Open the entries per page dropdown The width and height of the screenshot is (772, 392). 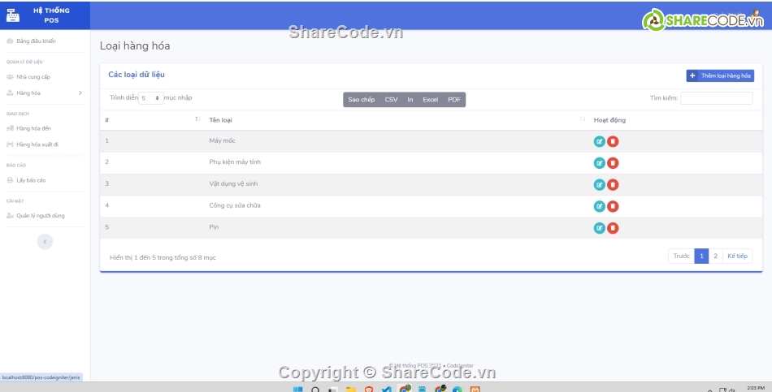tap(151, 98)
